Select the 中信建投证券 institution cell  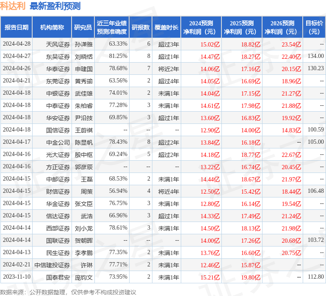(x=52, y=265)
